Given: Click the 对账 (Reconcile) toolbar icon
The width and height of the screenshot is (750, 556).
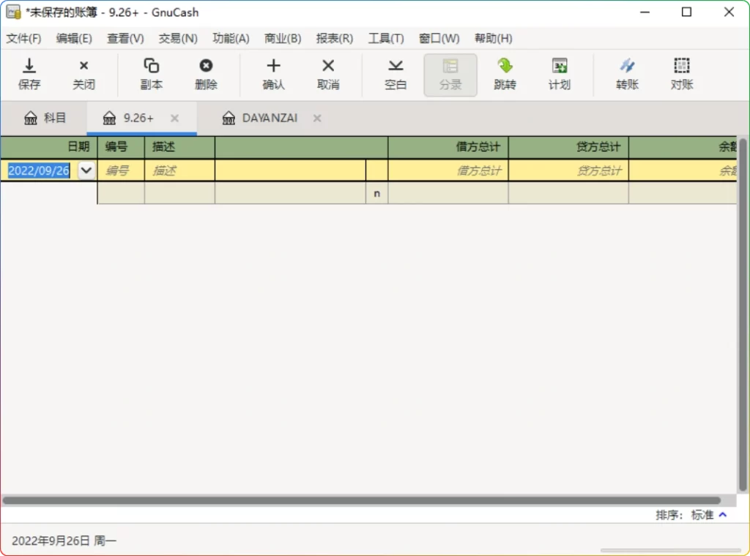Looking at the screenshot, I should click(682, 73).
